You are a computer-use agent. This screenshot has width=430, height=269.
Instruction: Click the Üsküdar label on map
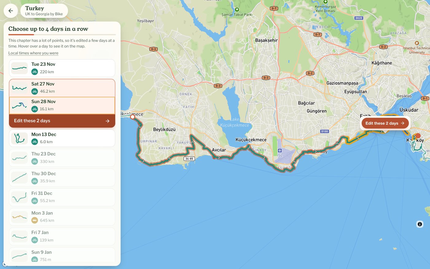point(409,110)
